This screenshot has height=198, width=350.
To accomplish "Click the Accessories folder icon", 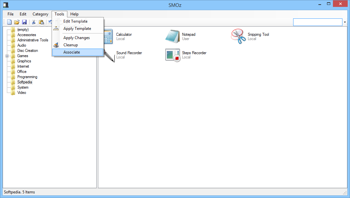I will click(x=13, y=35).
